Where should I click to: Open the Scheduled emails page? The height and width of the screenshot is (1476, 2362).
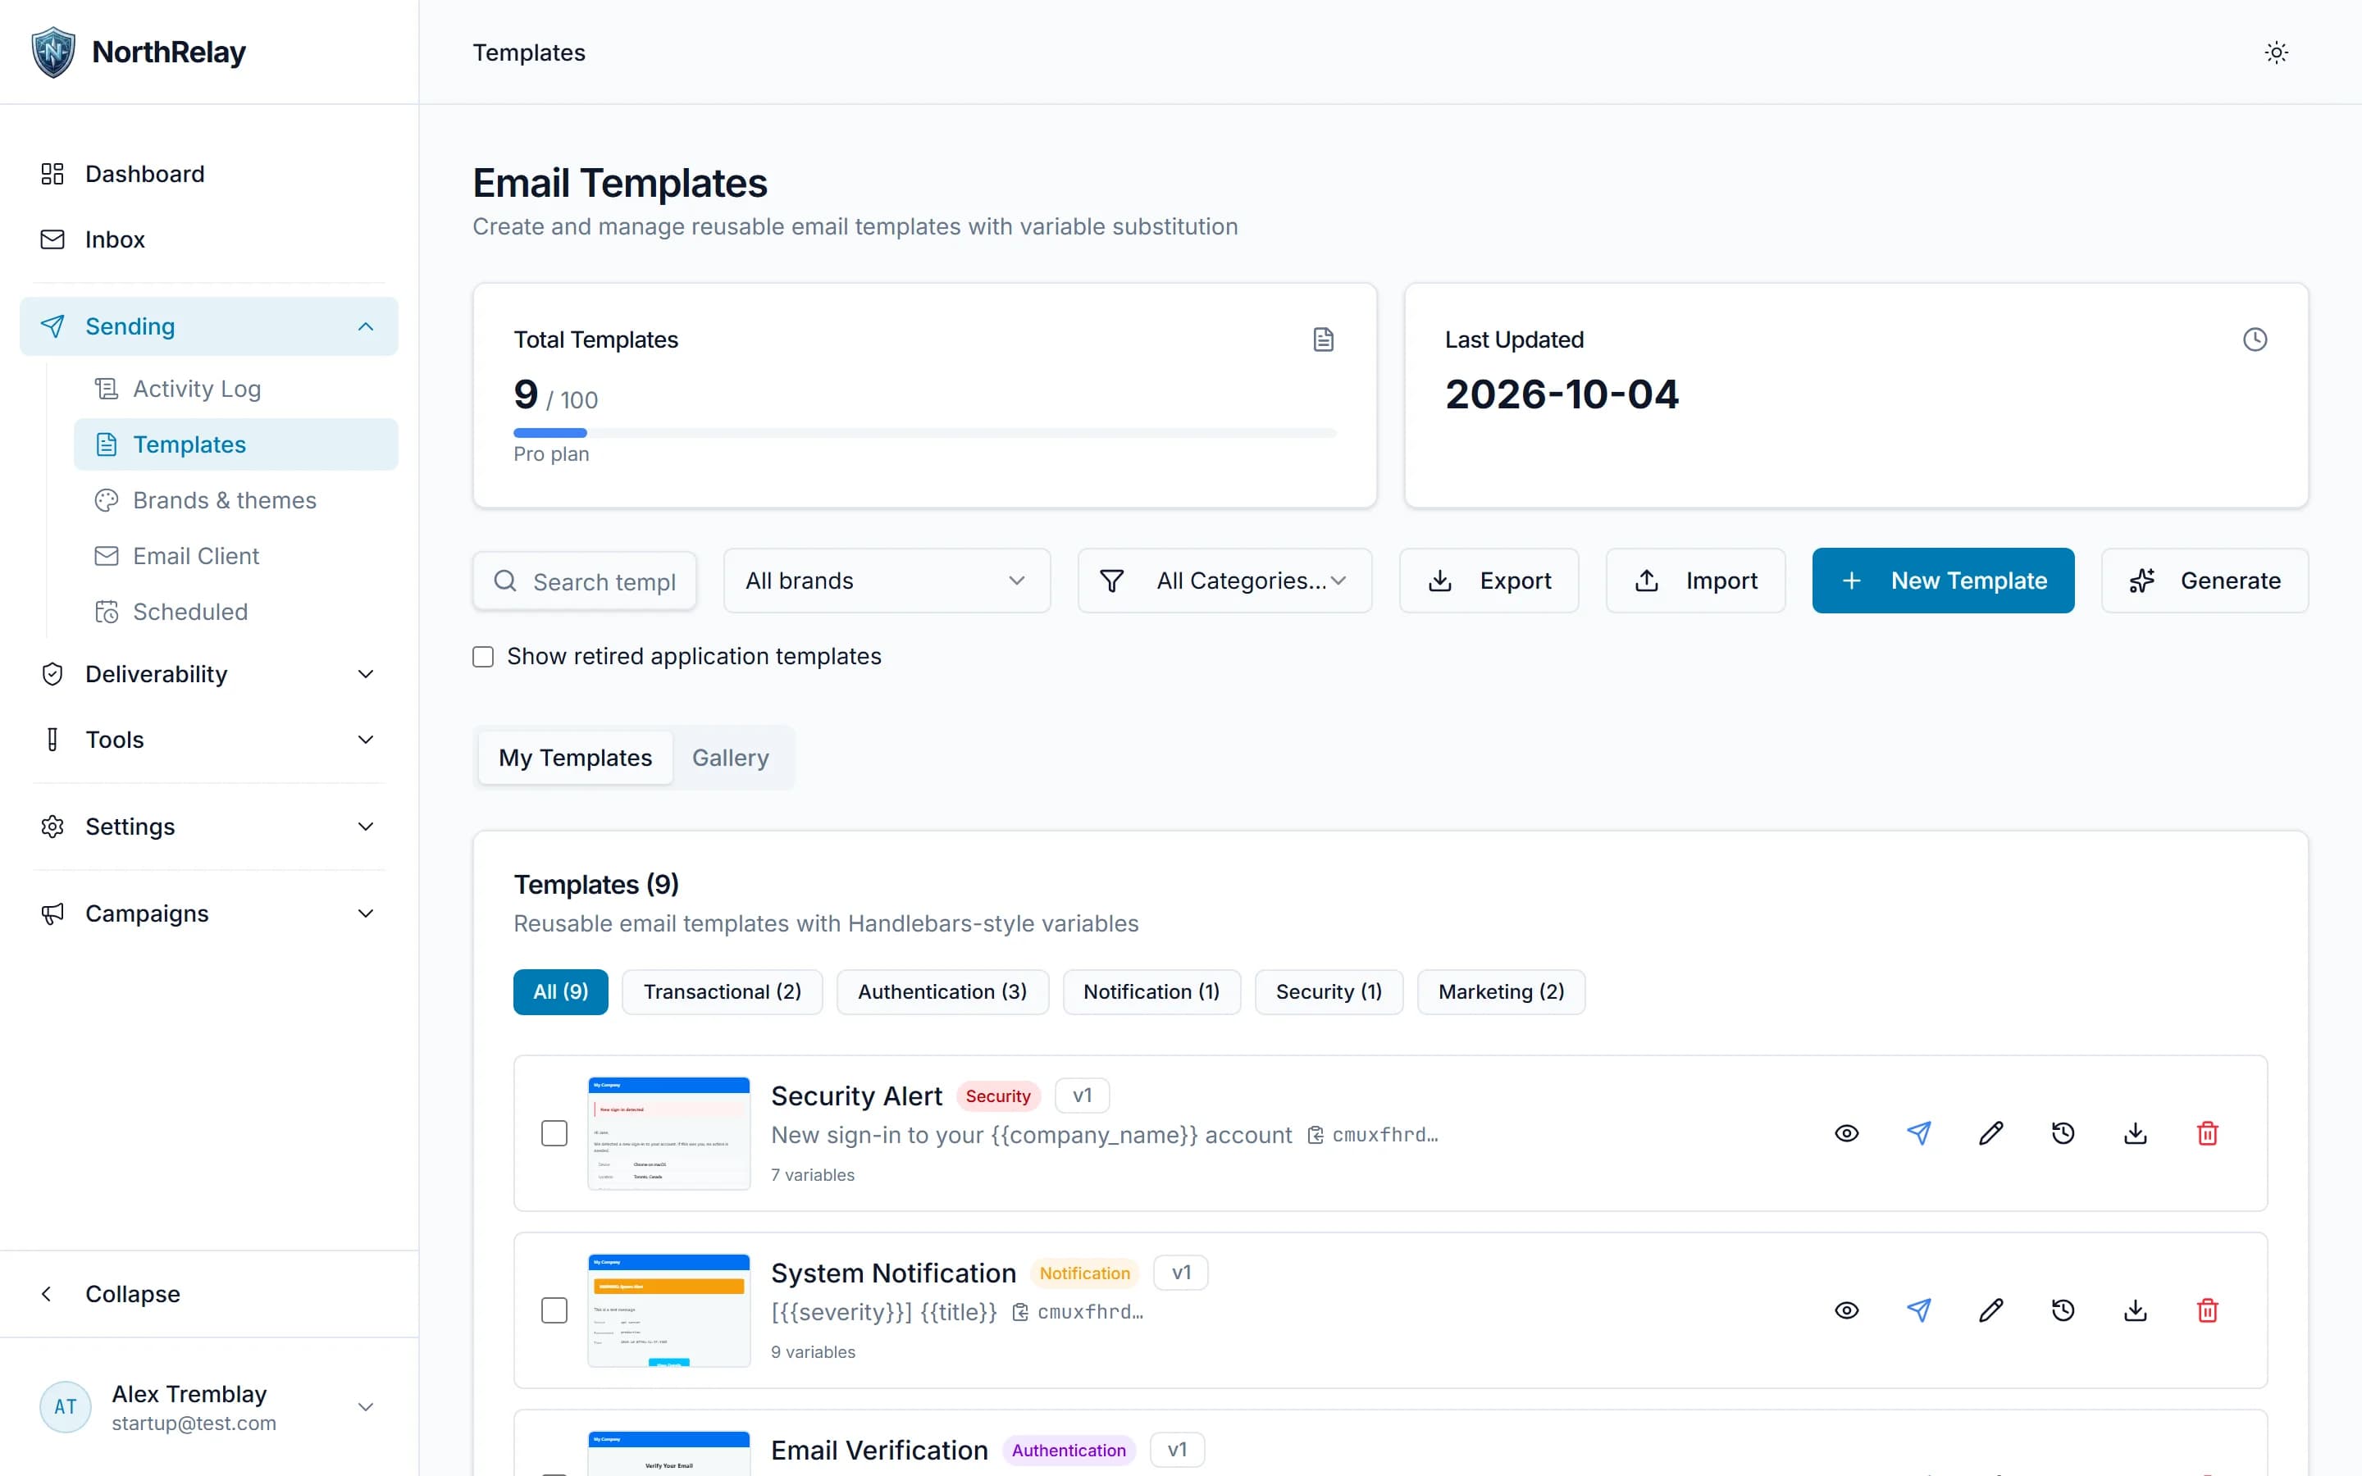pos(235,611)
